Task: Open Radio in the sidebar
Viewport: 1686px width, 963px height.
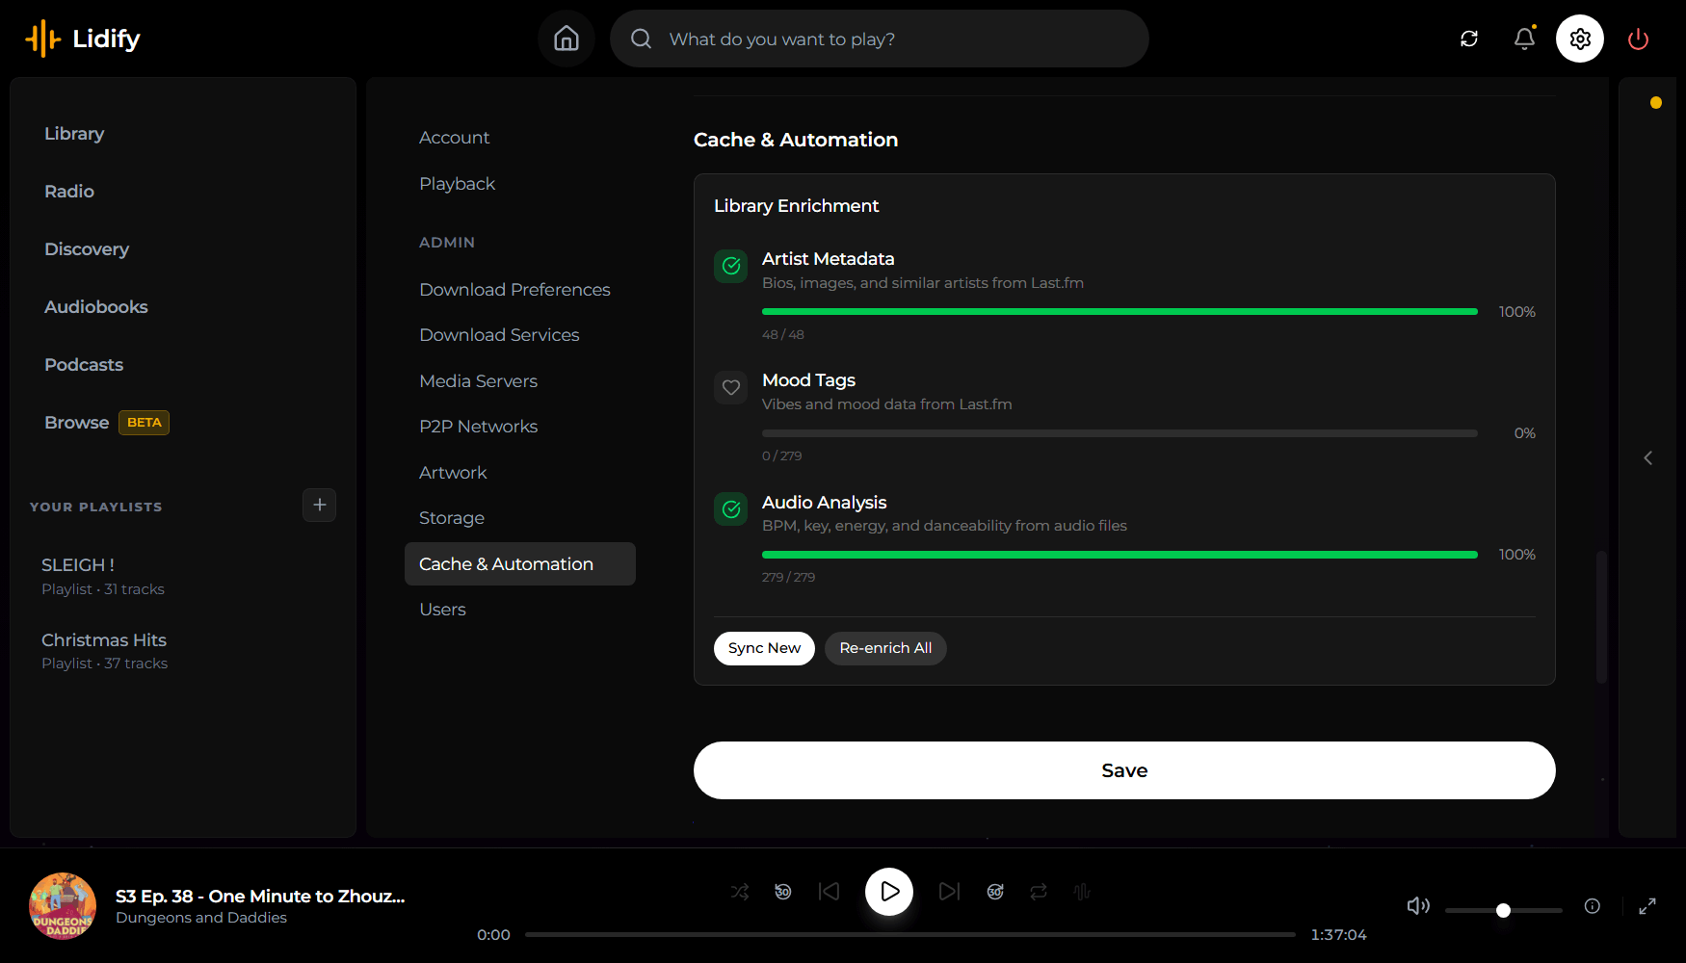Action: (x=69, y=192)
